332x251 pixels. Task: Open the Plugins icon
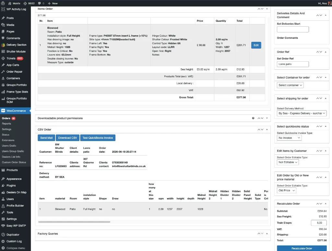click(x=3, y=185)
